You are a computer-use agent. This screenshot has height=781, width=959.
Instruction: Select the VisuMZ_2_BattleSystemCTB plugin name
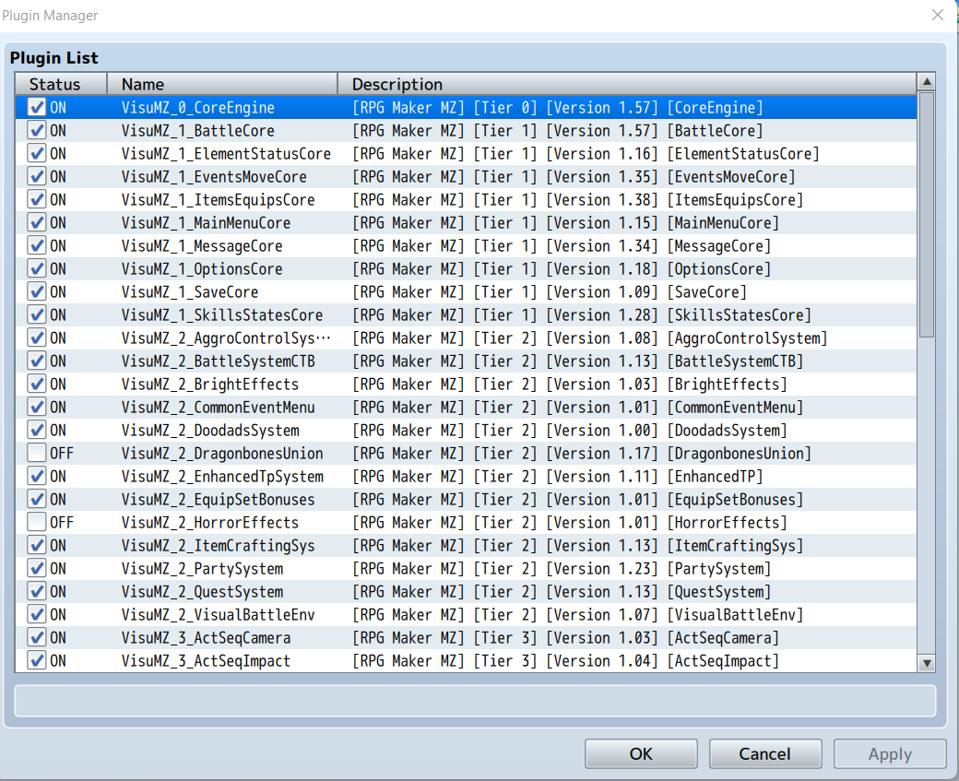tap(218, 361)
